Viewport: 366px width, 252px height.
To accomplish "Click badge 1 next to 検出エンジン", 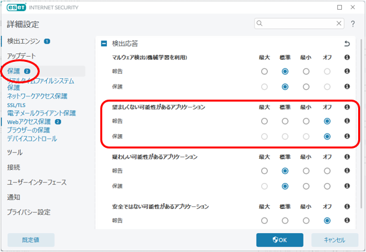I will (x=47, y=41).
